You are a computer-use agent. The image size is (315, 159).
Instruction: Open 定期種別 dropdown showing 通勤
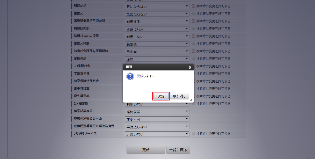[157, 59]
